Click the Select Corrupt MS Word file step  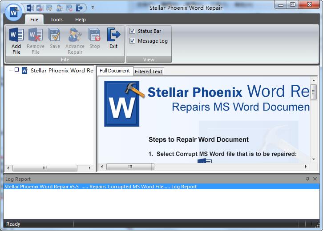[222, 154]
